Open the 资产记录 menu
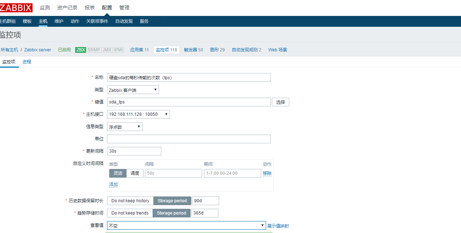Screen dimensions: 461x233 click(x=67, y=8)
